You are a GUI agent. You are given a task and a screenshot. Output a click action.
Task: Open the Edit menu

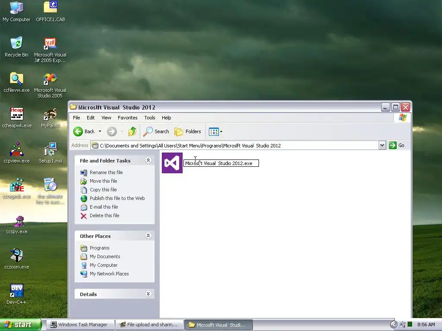pos(91,118)
